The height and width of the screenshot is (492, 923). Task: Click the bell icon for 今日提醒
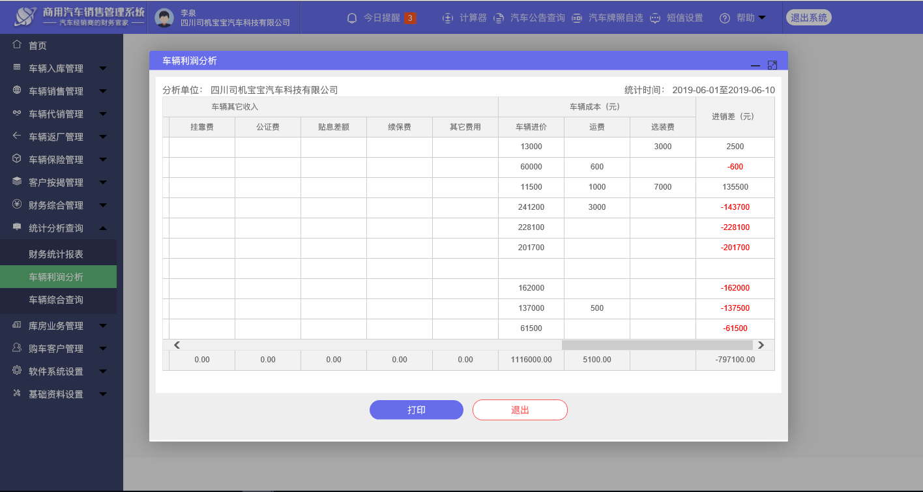[x=352, y=18]
